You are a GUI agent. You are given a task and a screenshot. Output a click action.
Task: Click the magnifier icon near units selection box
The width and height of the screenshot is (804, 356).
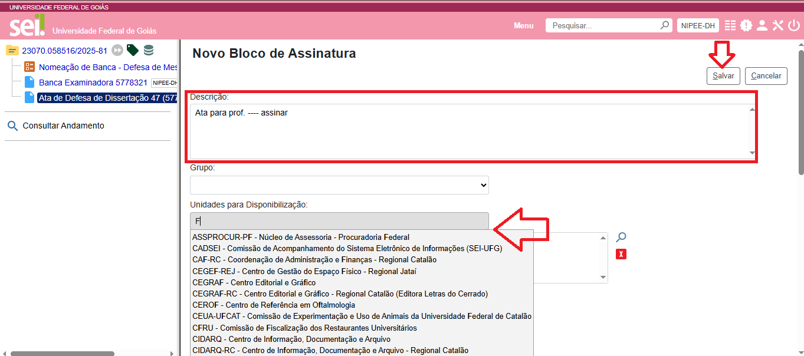pyautogui.click(x=621, y=237)
